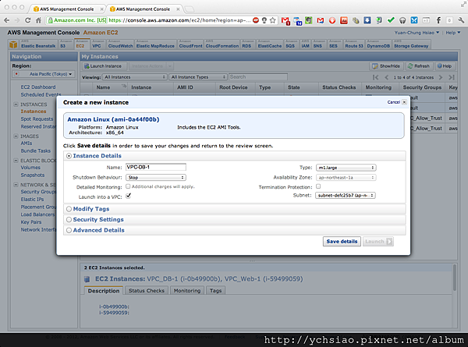Open the Yuan-Chung Hsiao account menu

click(417, 33)
